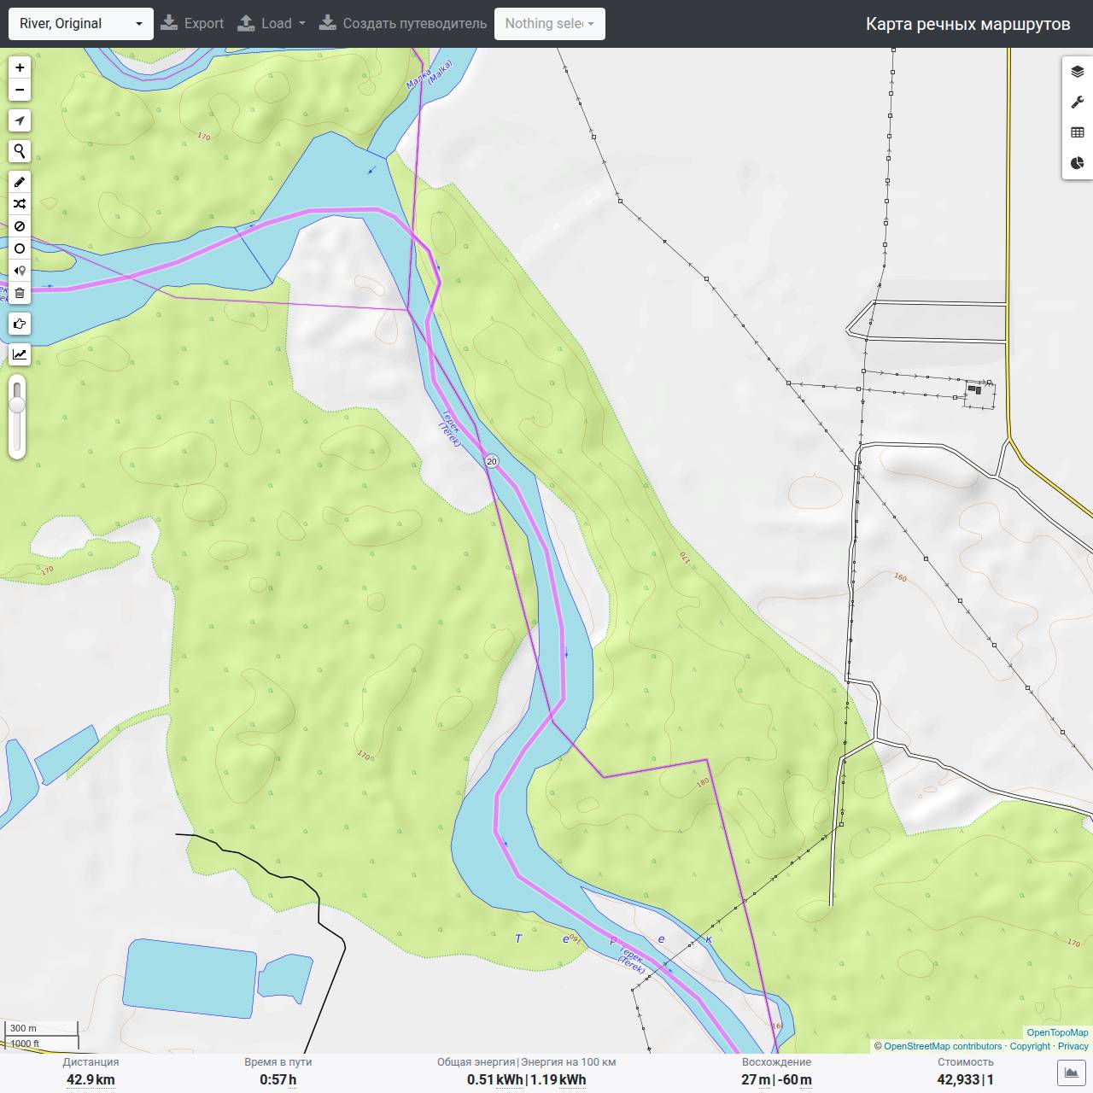Toggle the line chart profile button
The width and height of the screenshot is (1093, 1093).
pos(20,354)
